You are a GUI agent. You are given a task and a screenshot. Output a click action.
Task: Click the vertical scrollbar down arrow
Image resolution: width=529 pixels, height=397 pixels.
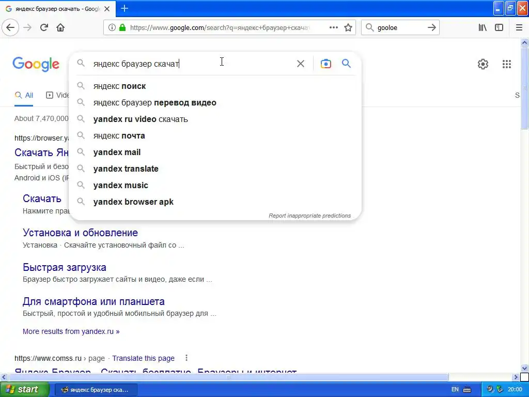click(x=525, y=368)
